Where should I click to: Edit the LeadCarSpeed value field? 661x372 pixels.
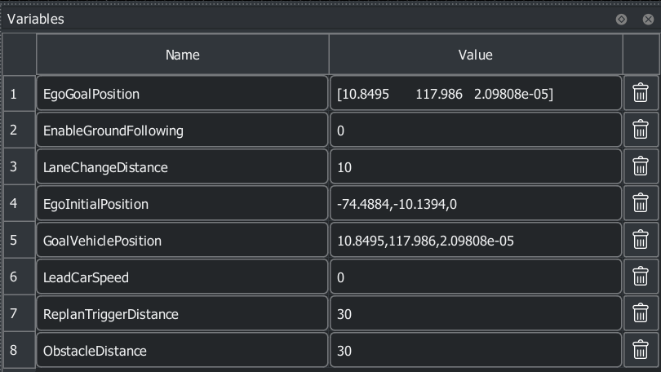point(476,277)
